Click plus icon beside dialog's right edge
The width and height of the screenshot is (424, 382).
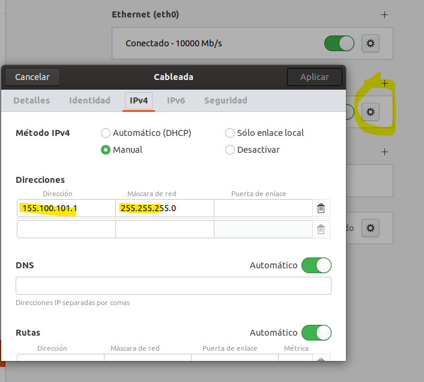pos(385,152)
